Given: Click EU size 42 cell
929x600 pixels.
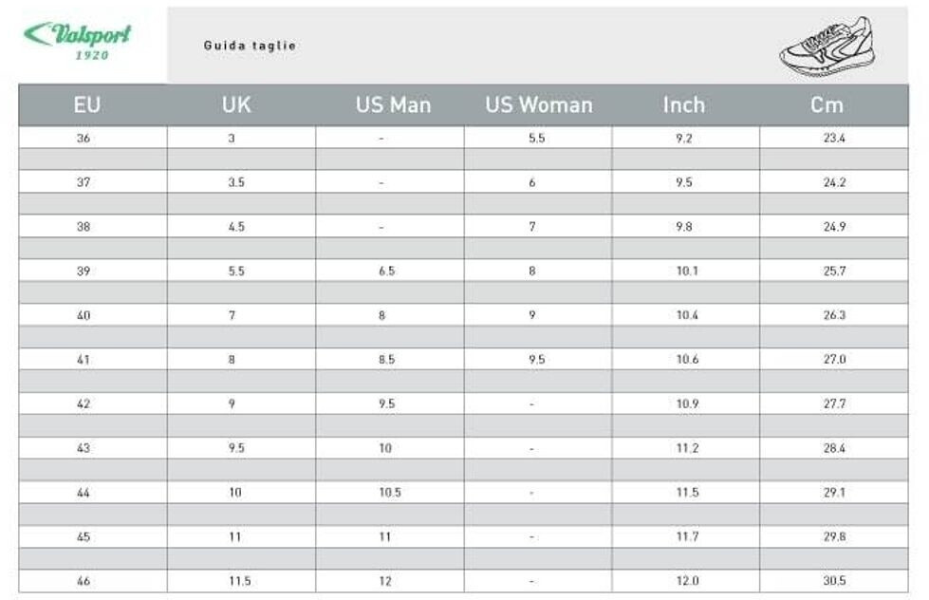Looking at the screenshot, I should [84, 404].
